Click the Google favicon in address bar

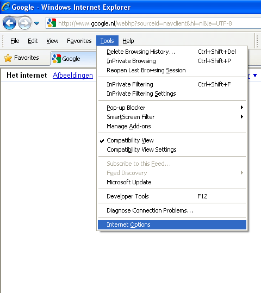pos(52,23)
